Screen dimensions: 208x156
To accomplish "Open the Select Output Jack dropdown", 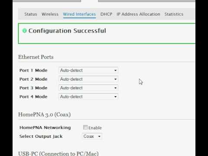I will (x=92, y=136).
